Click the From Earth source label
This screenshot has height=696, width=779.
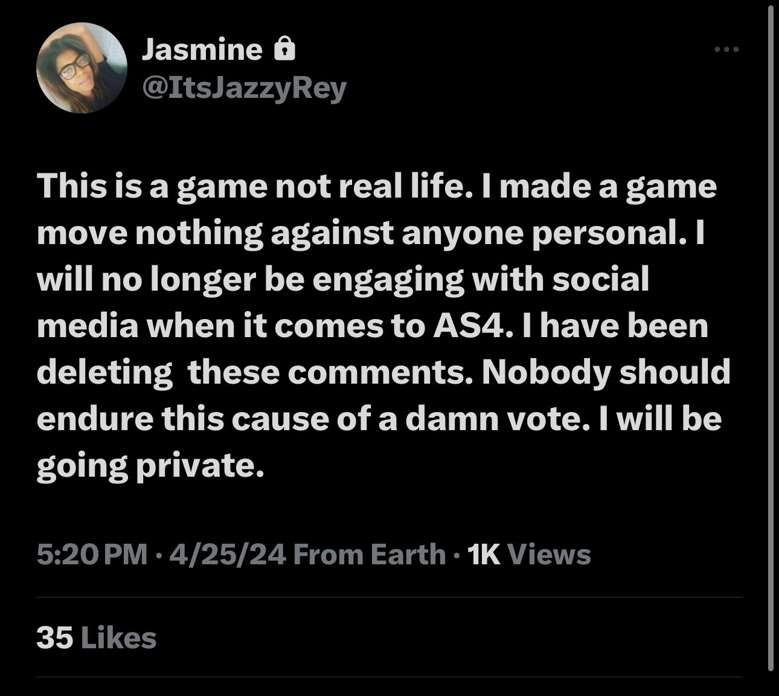coord(369,554)
